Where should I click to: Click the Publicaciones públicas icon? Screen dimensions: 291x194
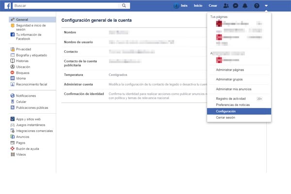tap(13, 107)
